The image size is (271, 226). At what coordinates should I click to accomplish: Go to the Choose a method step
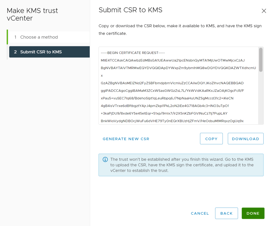tap(39, 37)
